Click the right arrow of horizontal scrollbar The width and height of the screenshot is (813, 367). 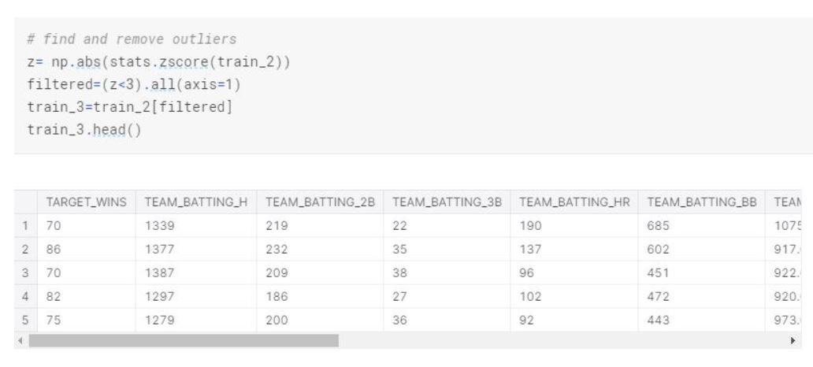tap(793, 340)
